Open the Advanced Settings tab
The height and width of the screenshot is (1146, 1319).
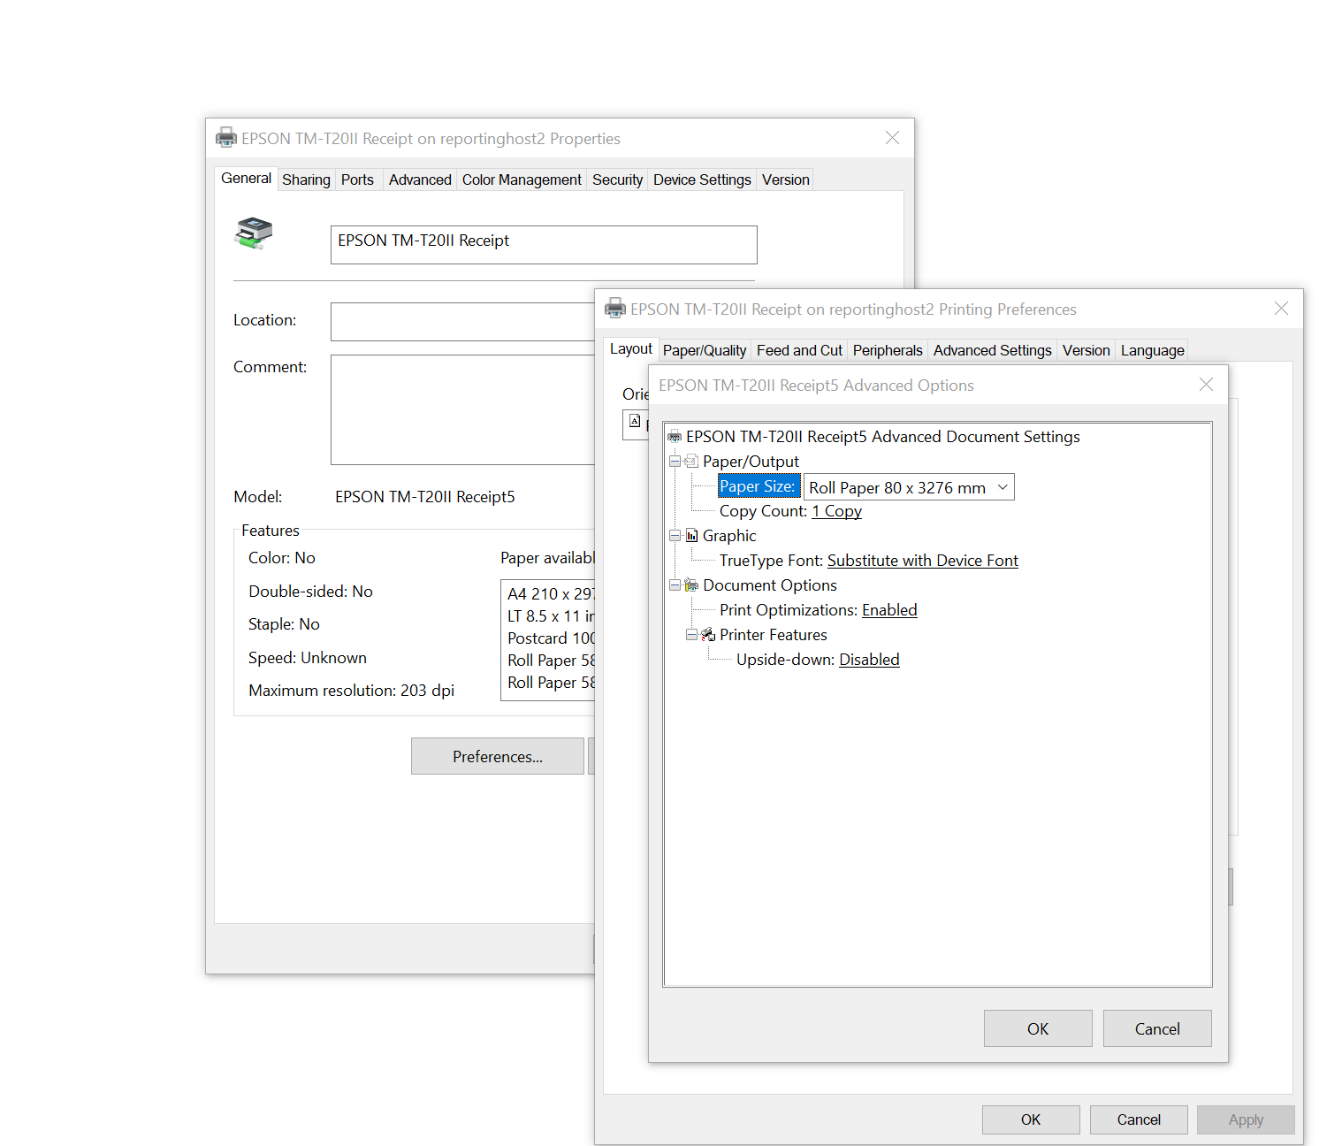coord(992,350)
